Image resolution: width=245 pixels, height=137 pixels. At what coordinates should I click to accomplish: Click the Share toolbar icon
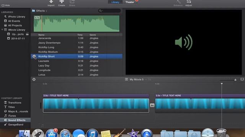(72, 3)
